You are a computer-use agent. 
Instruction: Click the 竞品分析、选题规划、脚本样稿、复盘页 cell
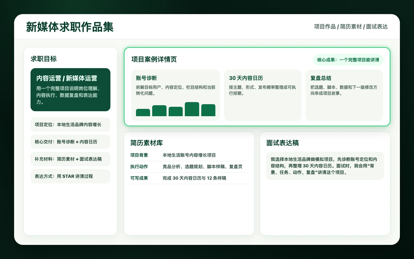coord(203,167)
